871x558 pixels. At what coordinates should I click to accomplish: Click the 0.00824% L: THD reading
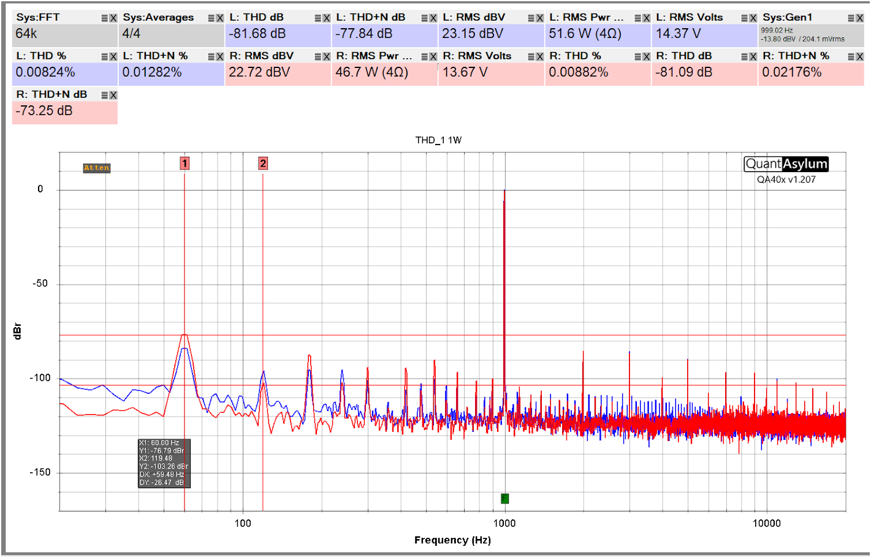[x=45, y=72]
